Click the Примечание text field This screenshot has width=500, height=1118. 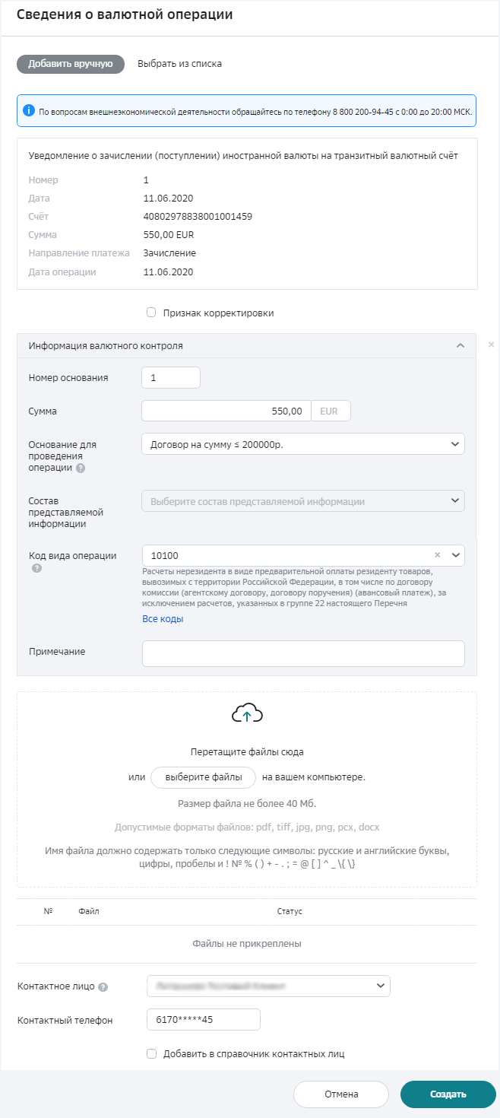pyautogui.click(x=302, y=653)
